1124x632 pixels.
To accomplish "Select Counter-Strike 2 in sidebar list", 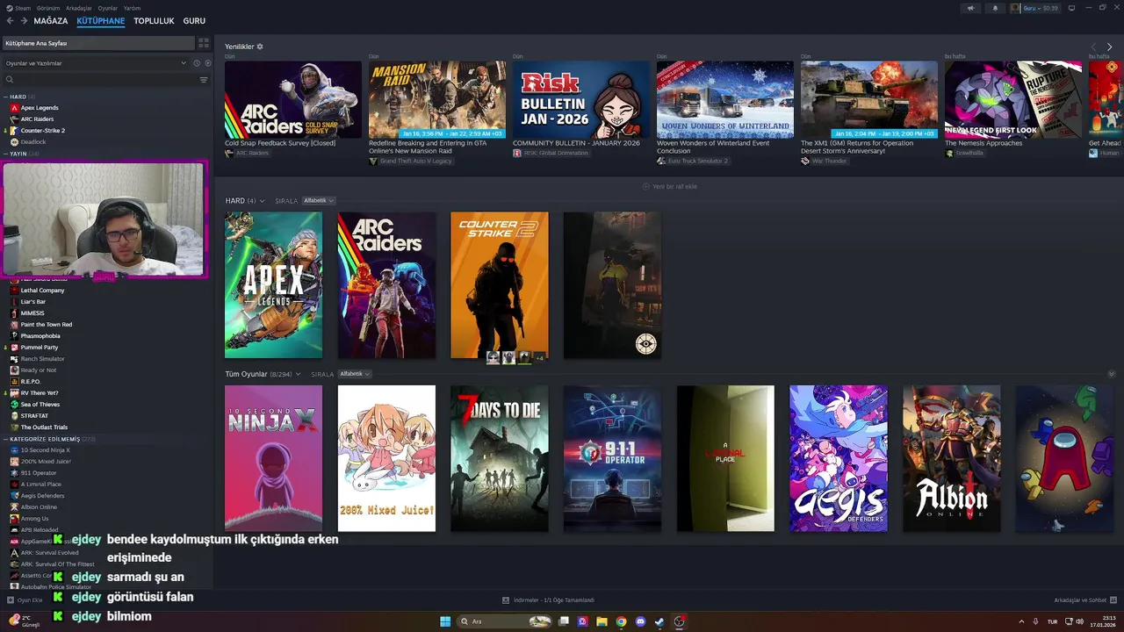I will tap(43, 131).
